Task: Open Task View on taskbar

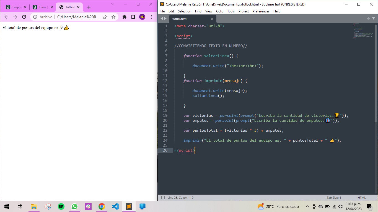Action: (20, 206)
